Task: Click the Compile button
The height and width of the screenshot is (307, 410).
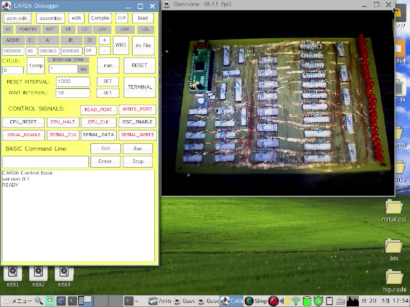Action: [x=100, y=18]
